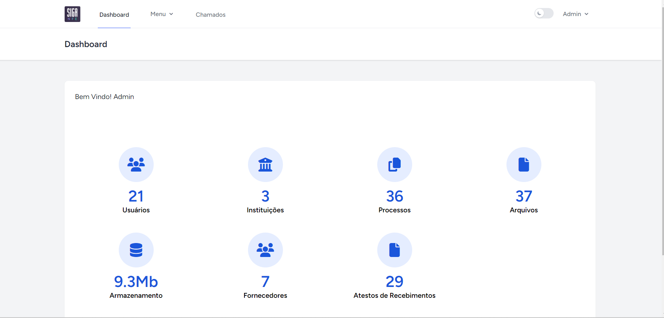Click the 29 receipts count
The width and height of the screenshot is (664, 318).
tap(395, 282)
